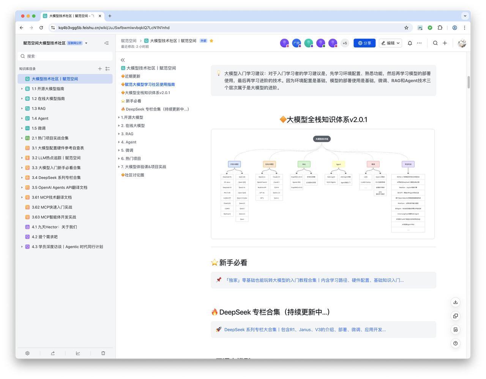Screen dimensions: 486x379
Task: Open 4.2 提个需求吧 page
Action: coord(65,237)
